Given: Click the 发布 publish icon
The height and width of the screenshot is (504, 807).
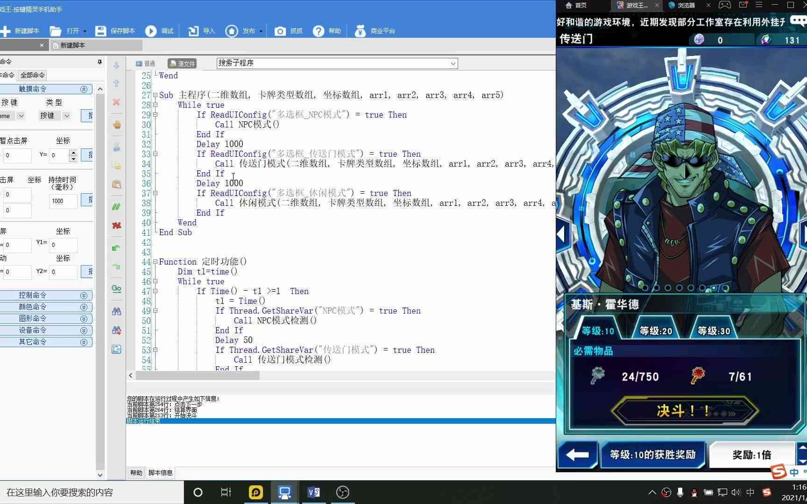Looking at the screenshot, I should 232,31.
